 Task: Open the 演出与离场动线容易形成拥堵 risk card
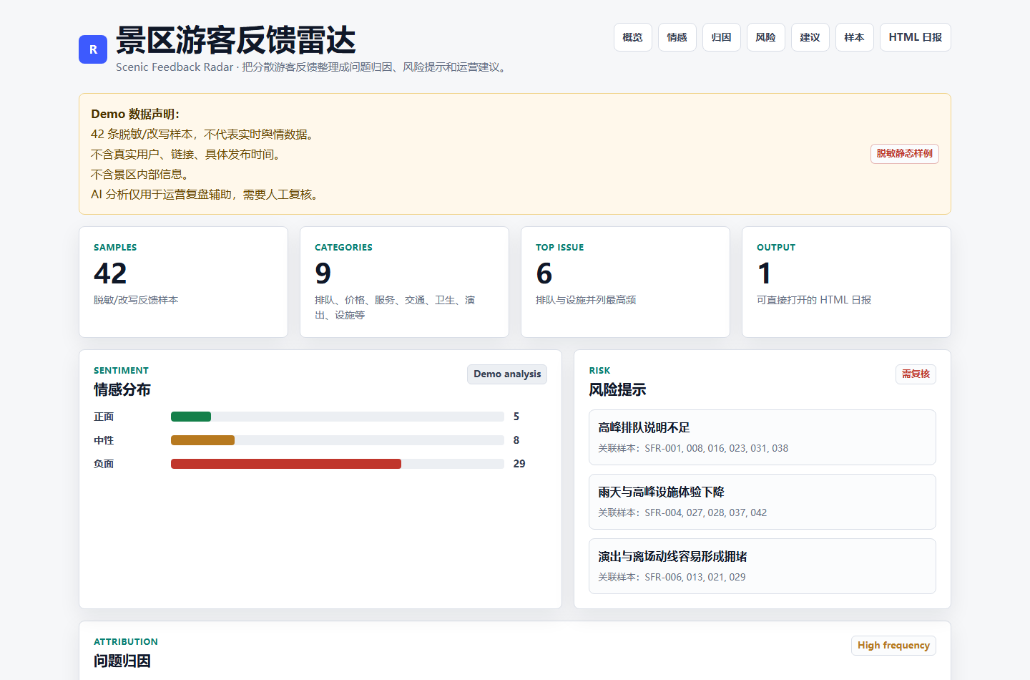762,566
